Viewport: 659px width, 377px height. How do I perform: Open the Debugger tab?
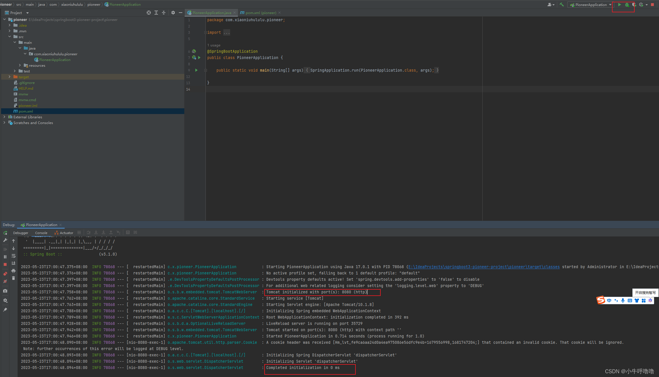(21, 233)
